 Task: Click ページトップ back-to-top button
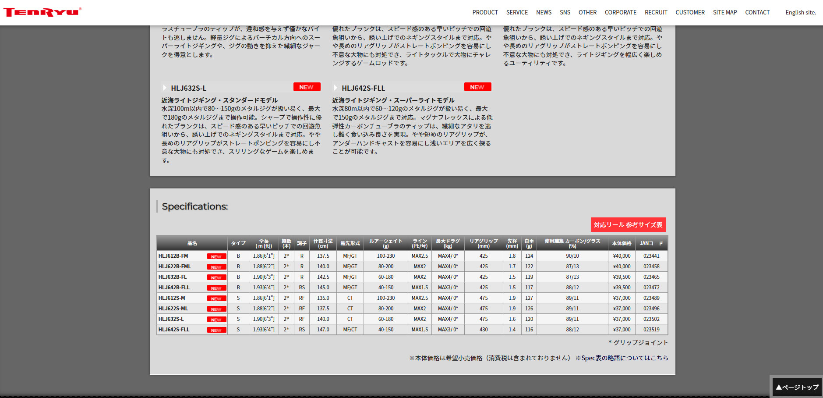[797, 387]
